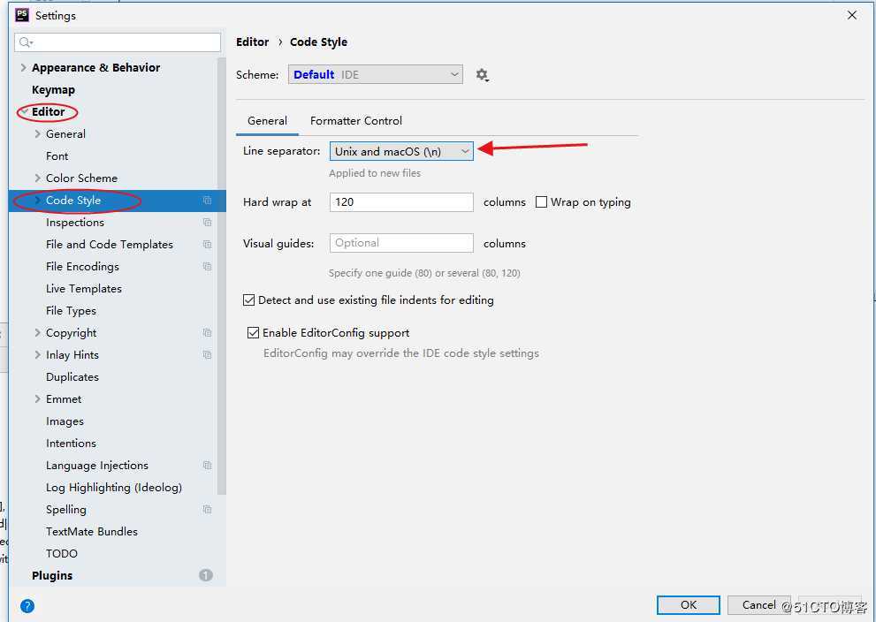Select Duplicates in the tree
The width and height of the screenshot is (876, 622).
(x=72, y=377)
